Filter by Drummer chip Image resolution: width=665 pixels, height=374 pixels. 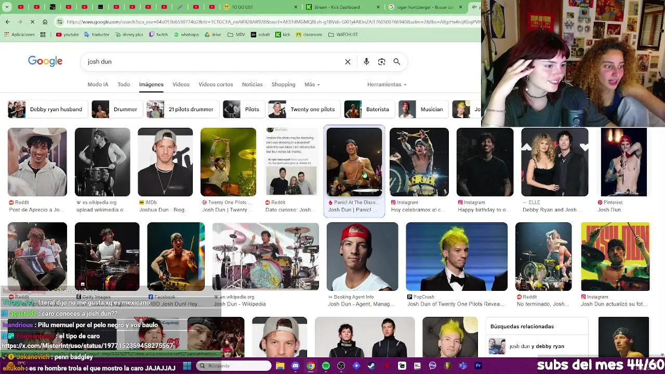pyautogui.click(x=116, y=110)
